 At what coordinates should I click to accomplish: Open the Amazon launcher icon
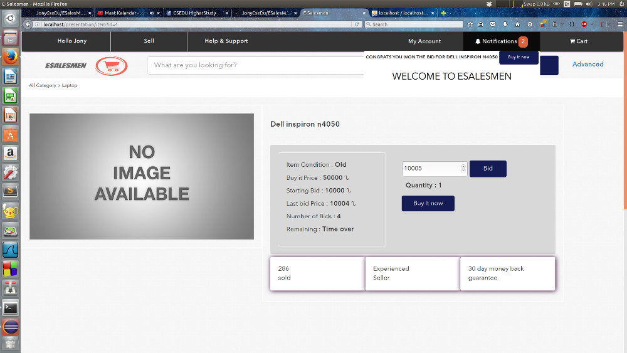[x=11, y=154]
